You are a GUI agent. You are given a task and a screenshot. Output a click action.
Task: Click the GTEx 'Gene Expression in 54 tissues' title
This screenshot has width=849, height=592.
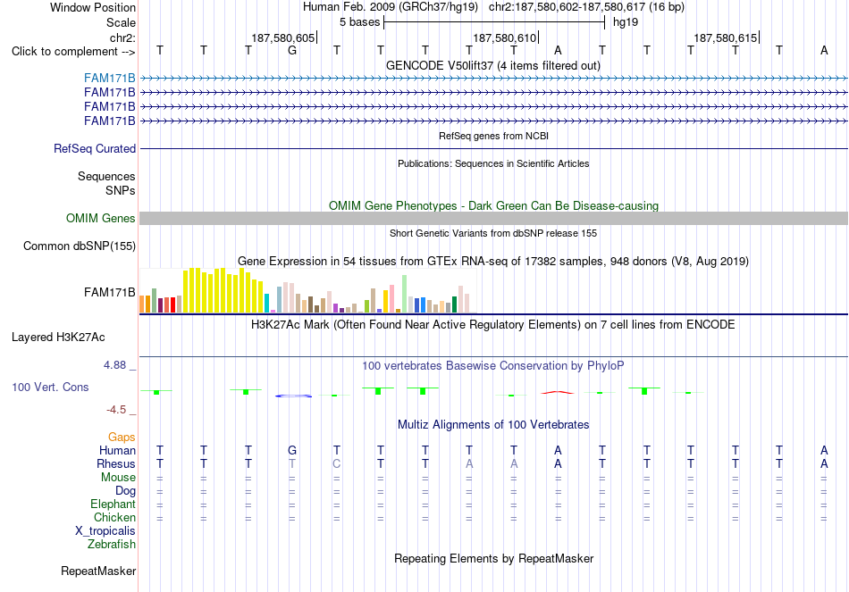(x=493, y=262)
